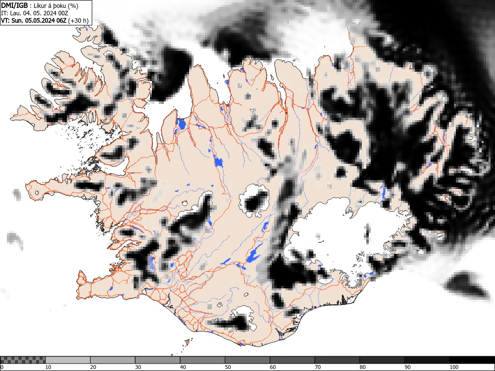Click the legend label '40'
The width and height of the screenshot is (495, 371).
183,367
